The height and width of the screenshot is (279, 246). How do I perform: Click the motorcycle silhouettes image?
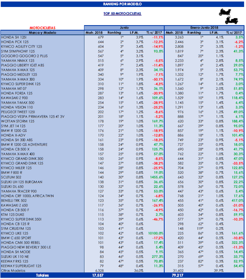coord(228,16)
